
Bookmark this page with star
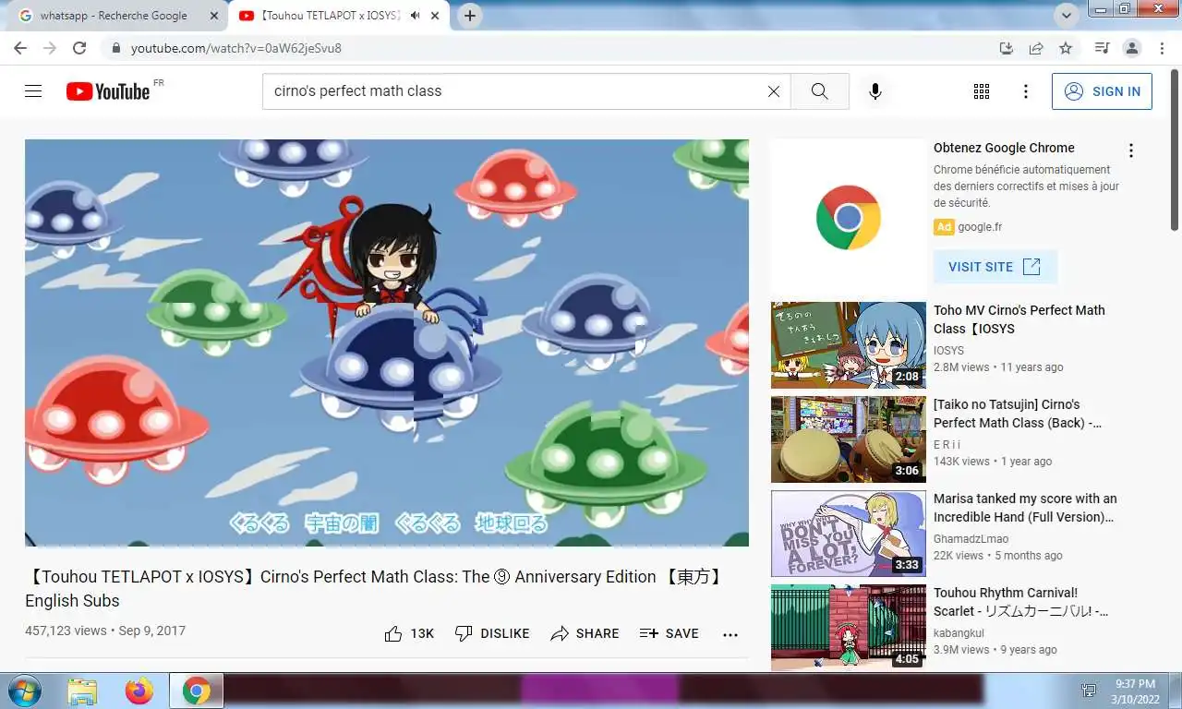click(x=1066, y=48)
